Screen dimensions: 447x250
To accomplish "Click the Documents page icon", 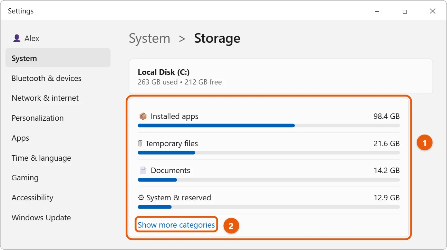I will coord(143,170).
